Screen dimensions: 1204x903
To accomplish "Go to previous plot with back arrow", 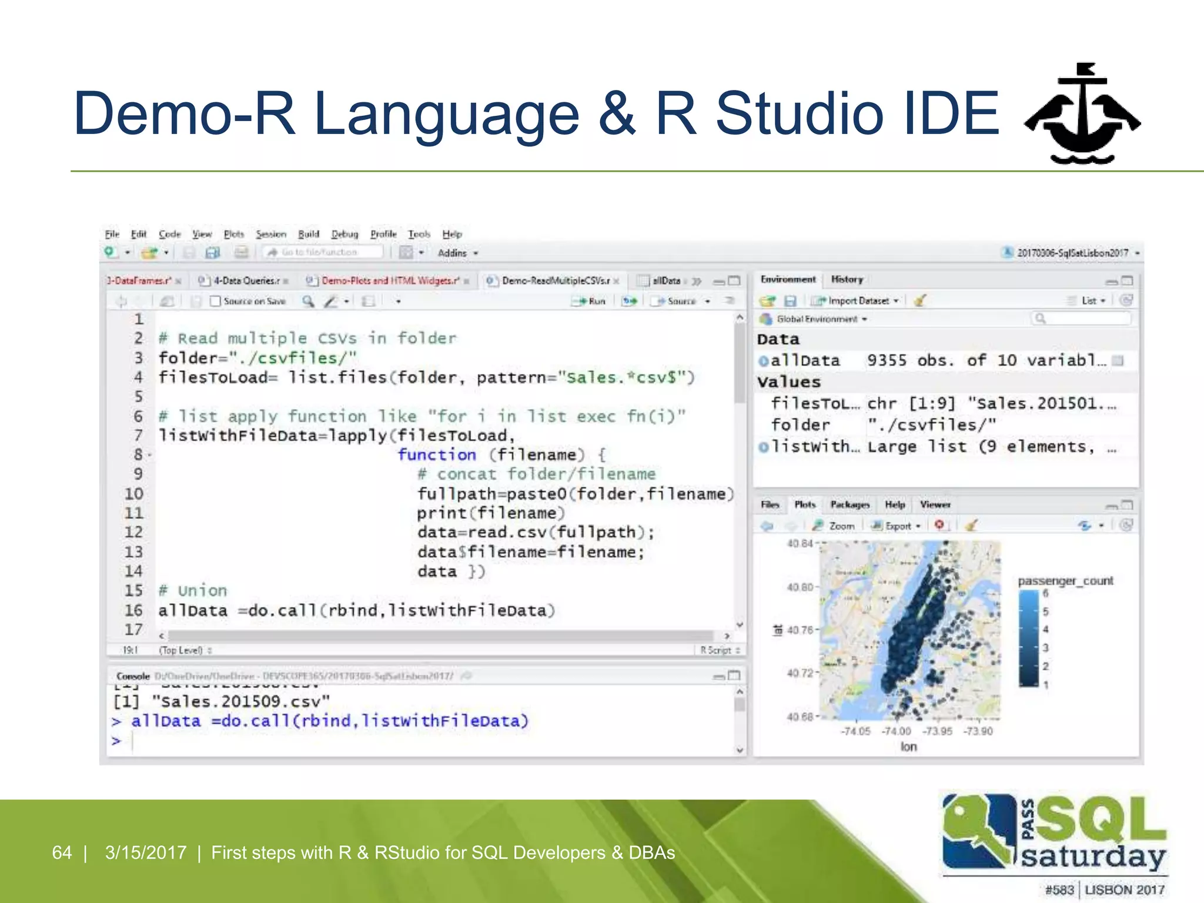I will 767,526.
